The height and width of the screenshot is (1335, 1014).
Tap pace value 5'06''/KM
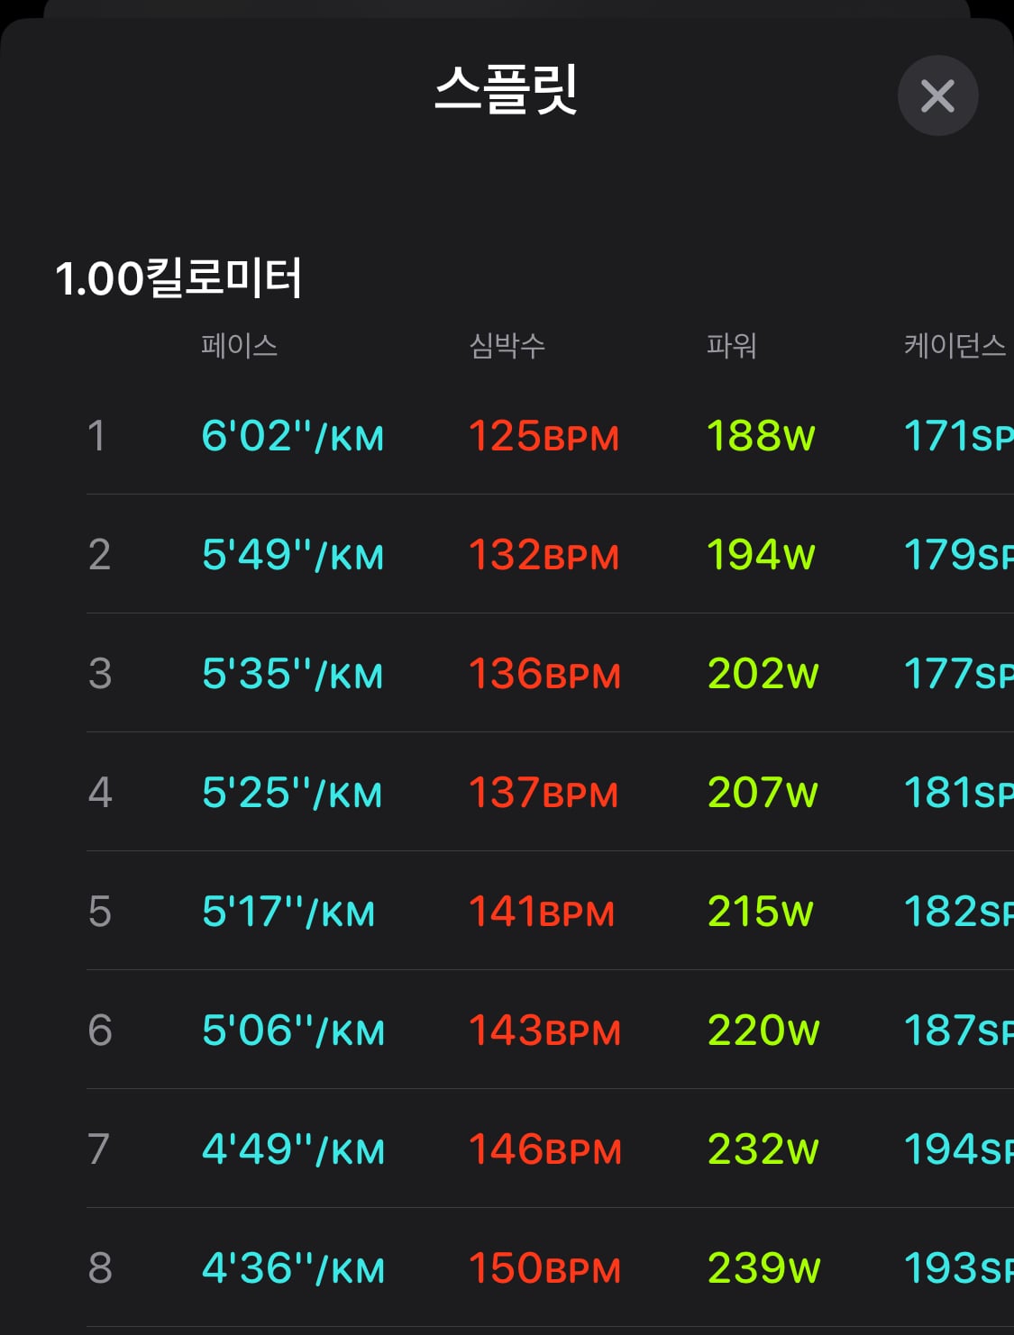[293, 1031]
